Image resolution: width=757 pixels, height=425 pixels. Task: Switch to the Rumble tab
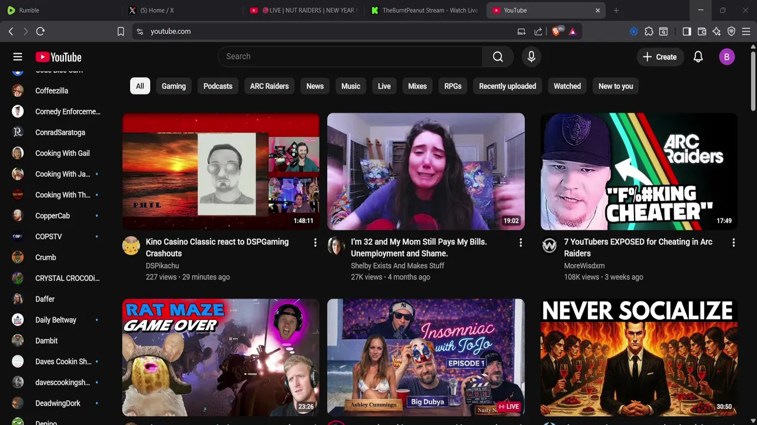62,10
